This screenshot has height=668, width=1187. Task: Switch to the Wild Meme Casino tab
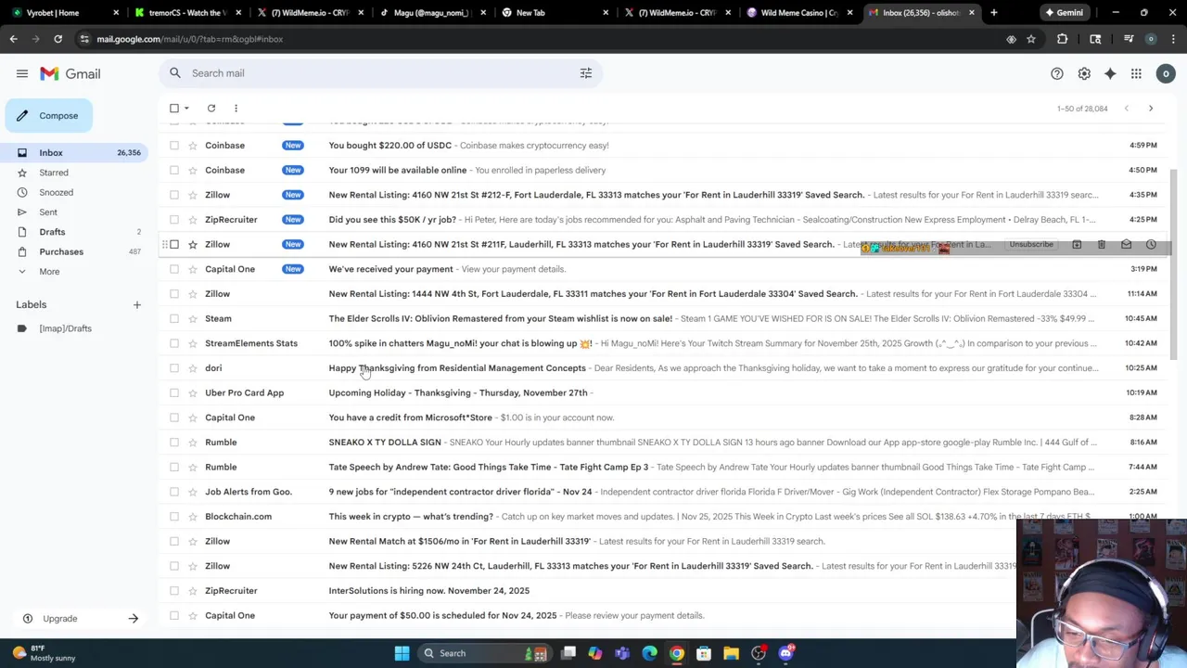pyautogui.click(x=798, y=13)
